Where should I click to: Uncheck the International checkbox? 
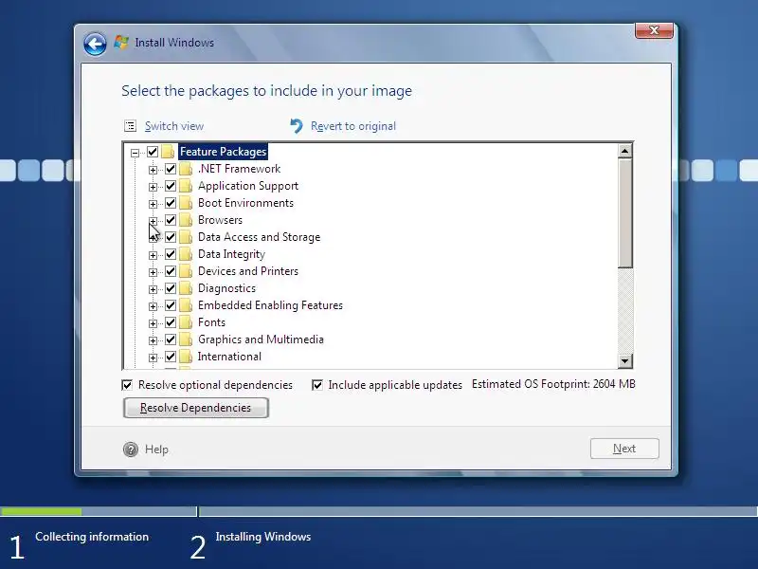(171, 357)
